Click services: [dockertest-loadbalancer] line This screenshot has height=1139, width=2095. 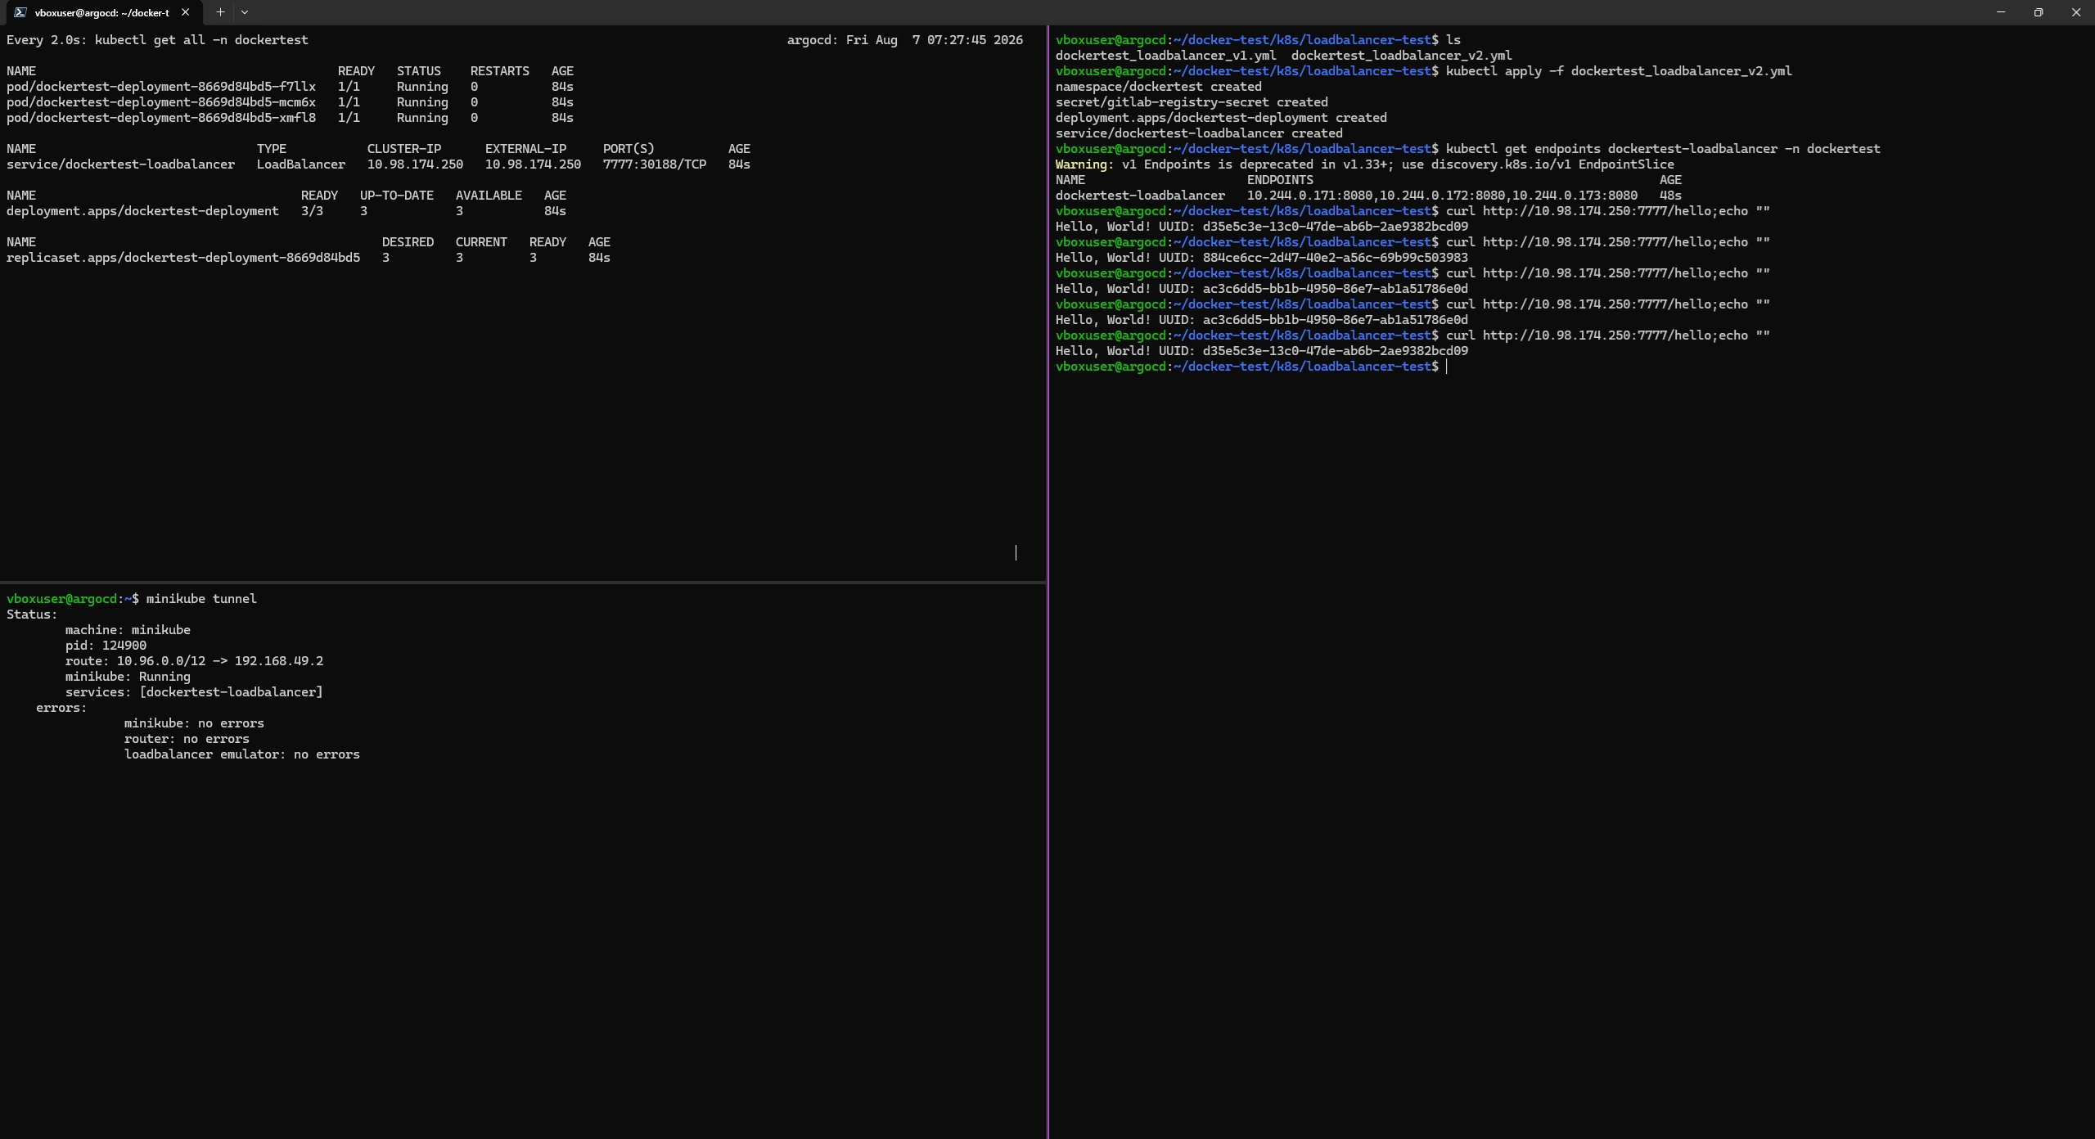pos(194,692)
